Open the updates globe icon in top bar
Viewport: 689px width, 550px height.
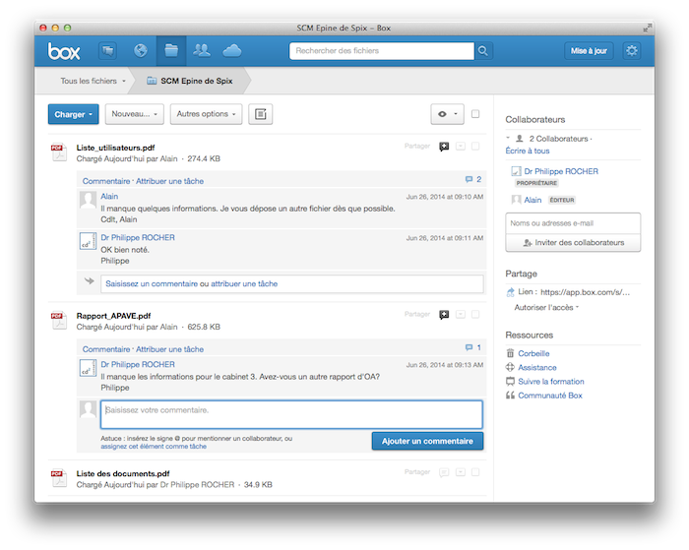pos(140,50)
